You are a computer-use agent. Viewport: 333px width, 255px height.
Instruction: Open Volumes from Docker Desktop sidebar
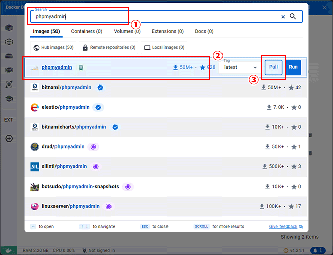tap(9, 56)
